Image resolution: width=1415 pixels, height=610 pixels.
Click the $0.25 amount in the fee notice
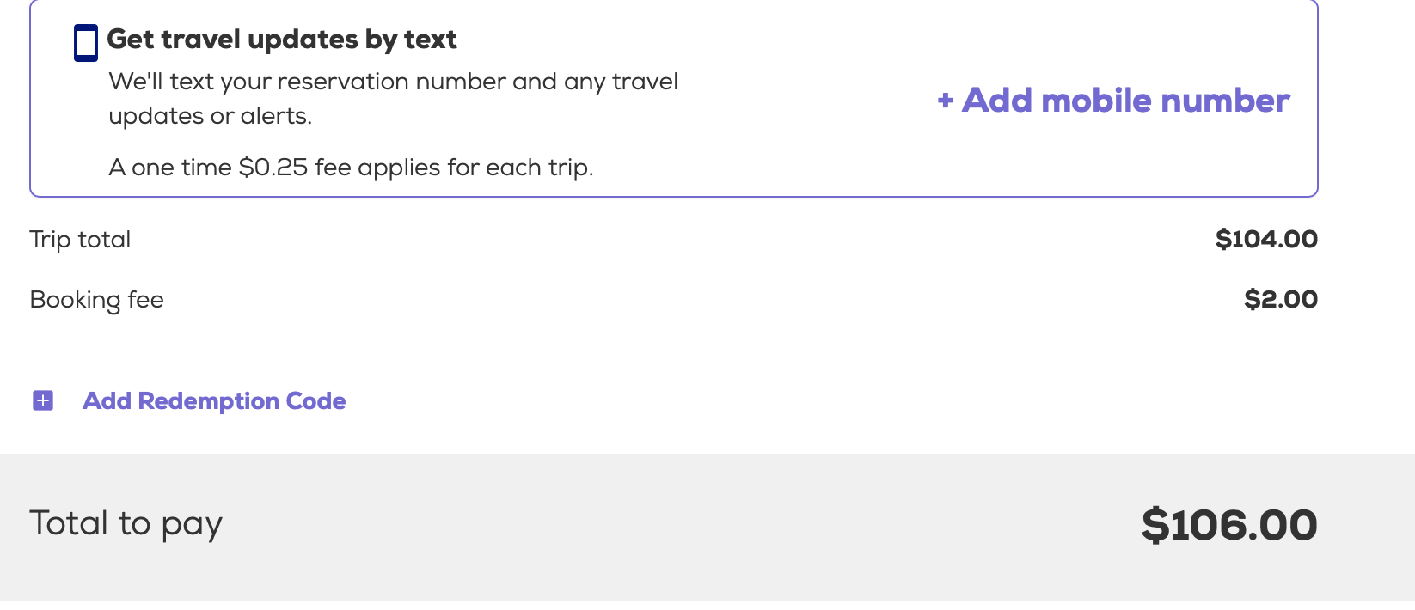coord(273,168)
